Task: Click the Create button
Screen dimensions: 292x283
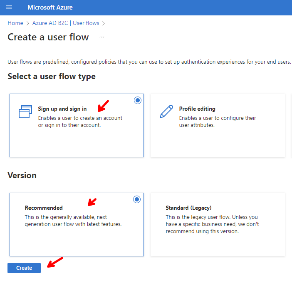Action: pyautogui.click(x=24, y=268)
